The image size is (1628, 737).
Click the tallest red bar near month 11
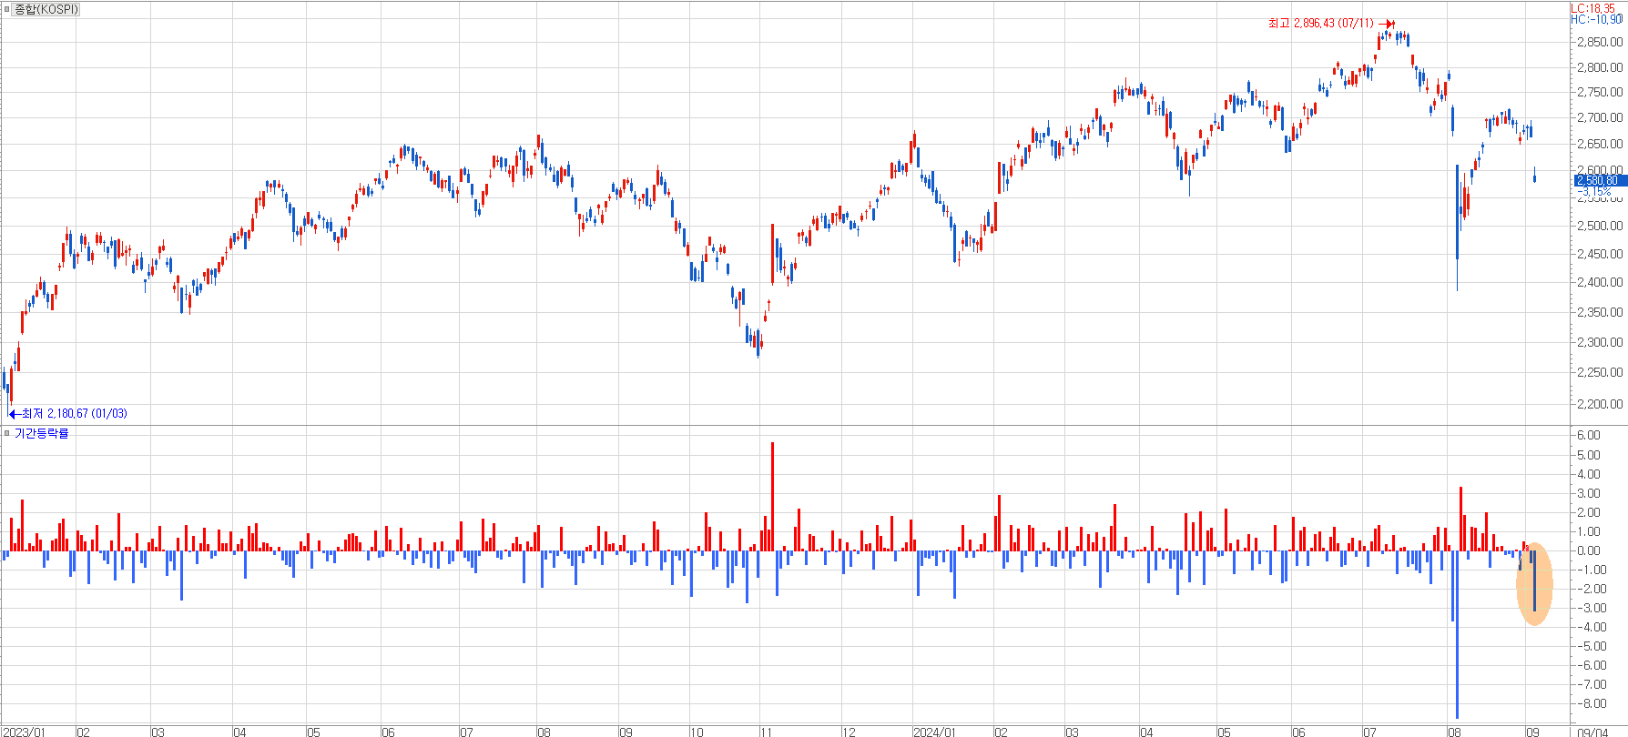coord(772,496)
